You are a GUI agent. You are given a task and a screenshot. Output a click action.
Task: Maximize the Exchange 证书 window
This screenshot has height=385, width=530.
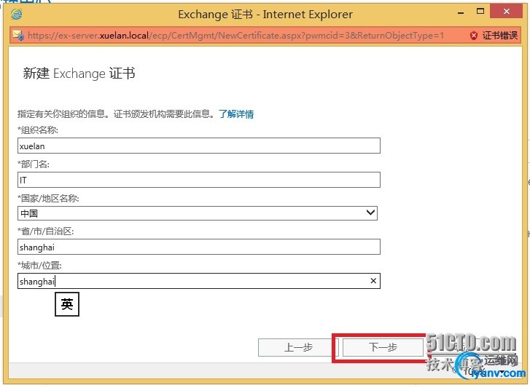(480, 12)
